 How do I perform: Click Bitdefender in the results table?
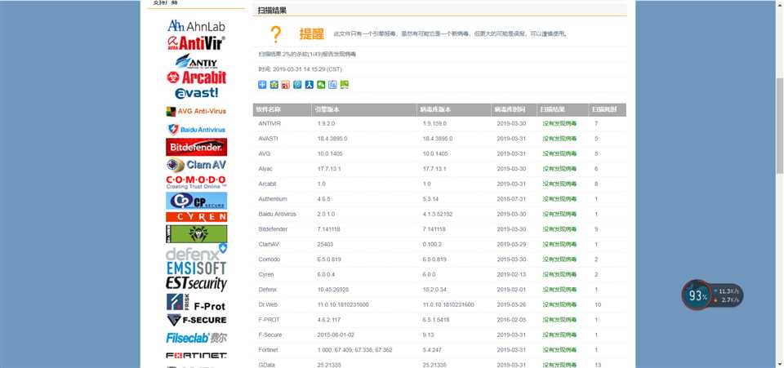273,229
